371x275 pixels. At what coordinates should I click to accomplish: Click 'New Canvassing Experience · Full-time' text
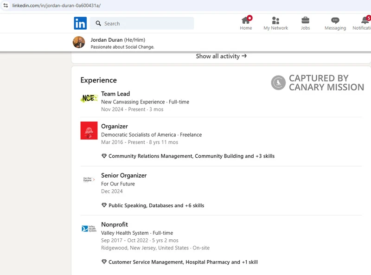tap(145, 102)
